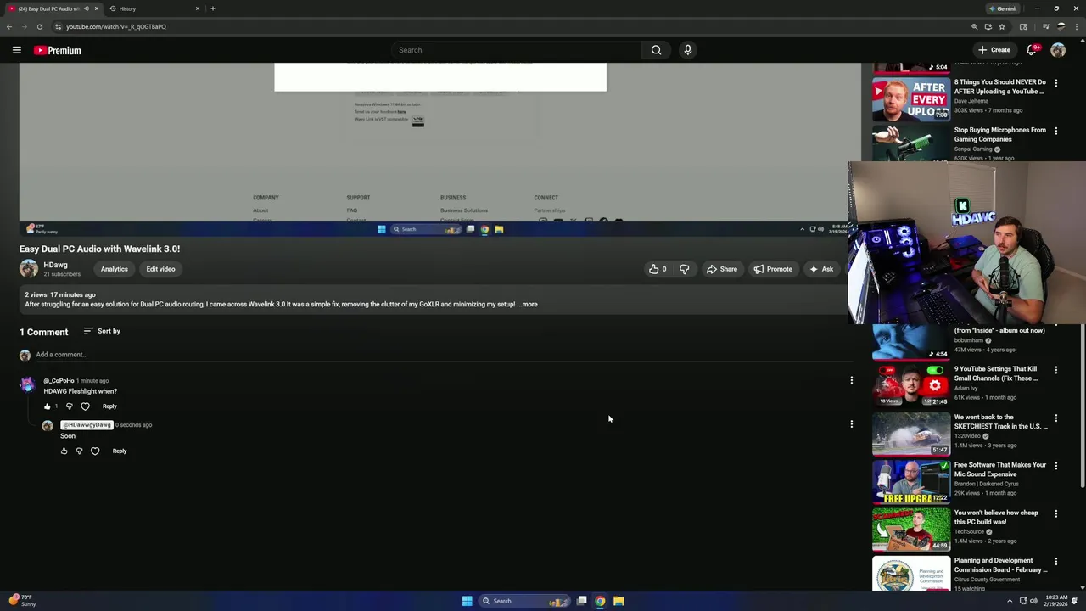Click the search magnifier button

click(x=656, y=50)
